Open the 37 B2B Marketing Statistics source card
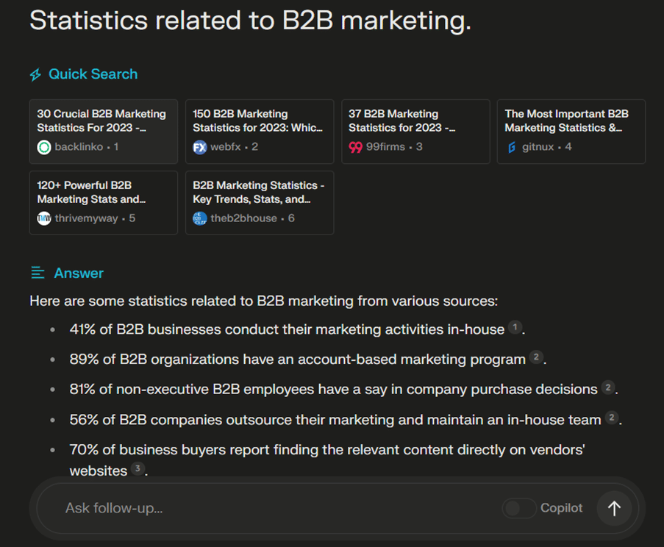The image size is (664, 547). [x=415, y=131]
